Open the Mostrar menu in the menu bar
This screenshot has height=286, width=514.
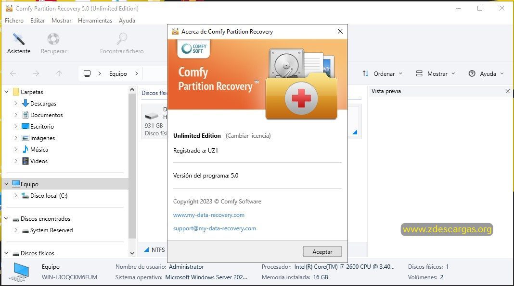tap(61, 20)
